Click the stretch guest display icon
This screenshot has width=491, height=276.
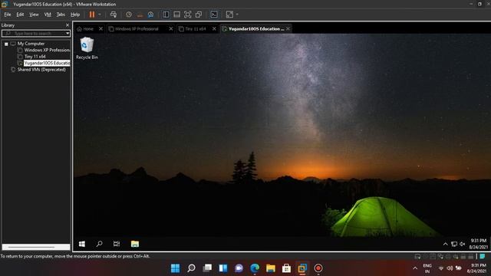point(229,15)
